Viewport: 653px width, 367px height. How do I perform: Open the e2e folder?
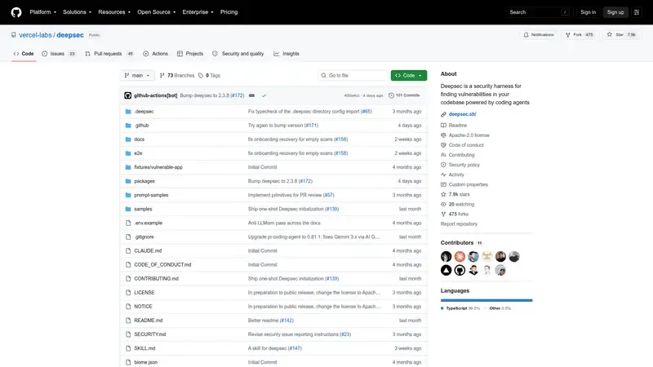coord(138,153)
